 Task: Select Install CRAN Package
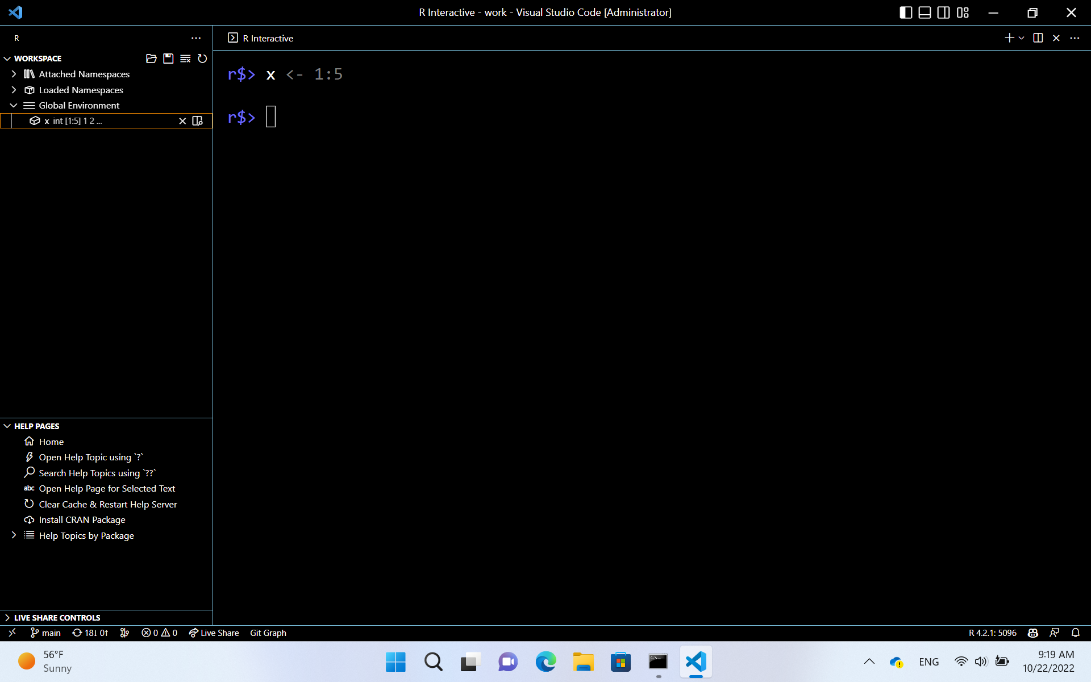(x=82, y=519)
